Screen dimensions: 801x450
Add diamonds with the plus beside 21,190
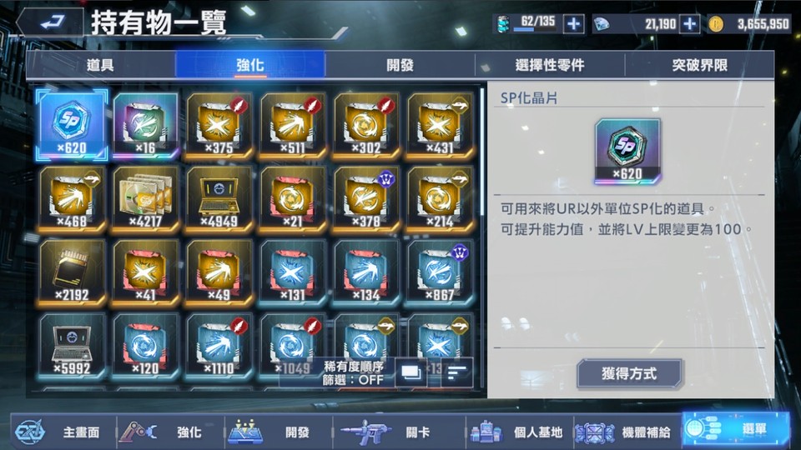[x=689, y=23]
